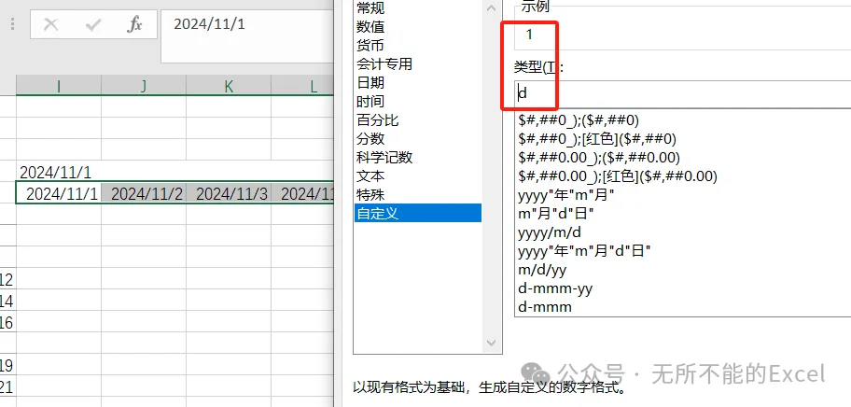Select column K header
The width and height of the screenshot is (851, 407).
click(x=229, y=86)
